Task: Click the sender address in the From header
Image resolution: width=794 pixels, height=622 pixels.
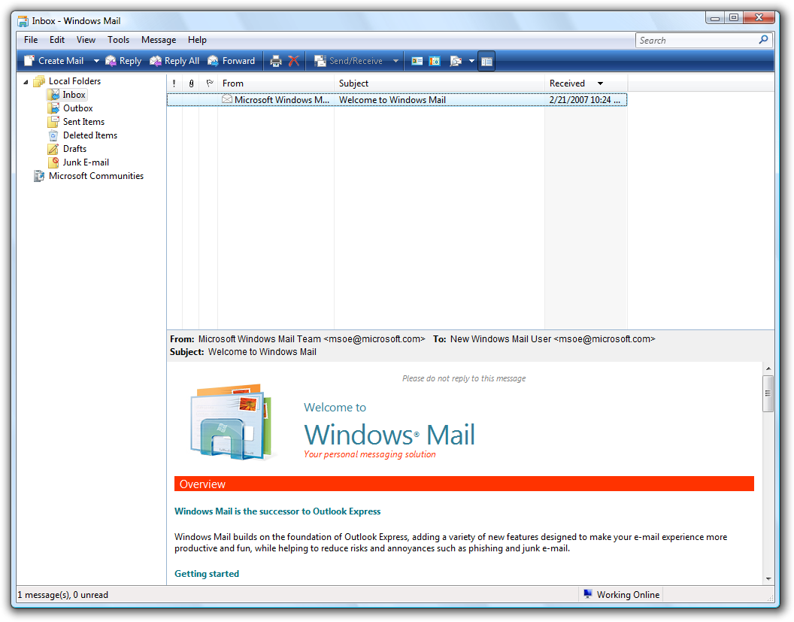Action: pos(374,339)
